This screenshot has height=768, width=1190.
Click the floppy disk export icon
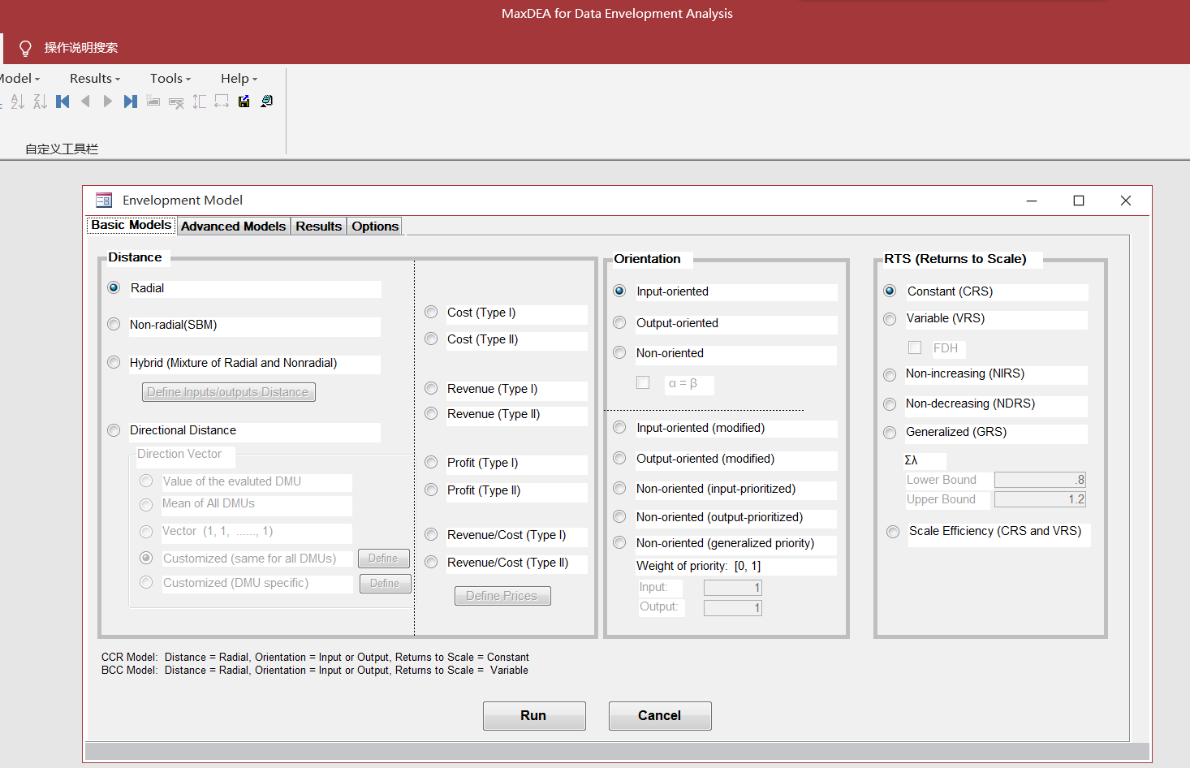244,101
